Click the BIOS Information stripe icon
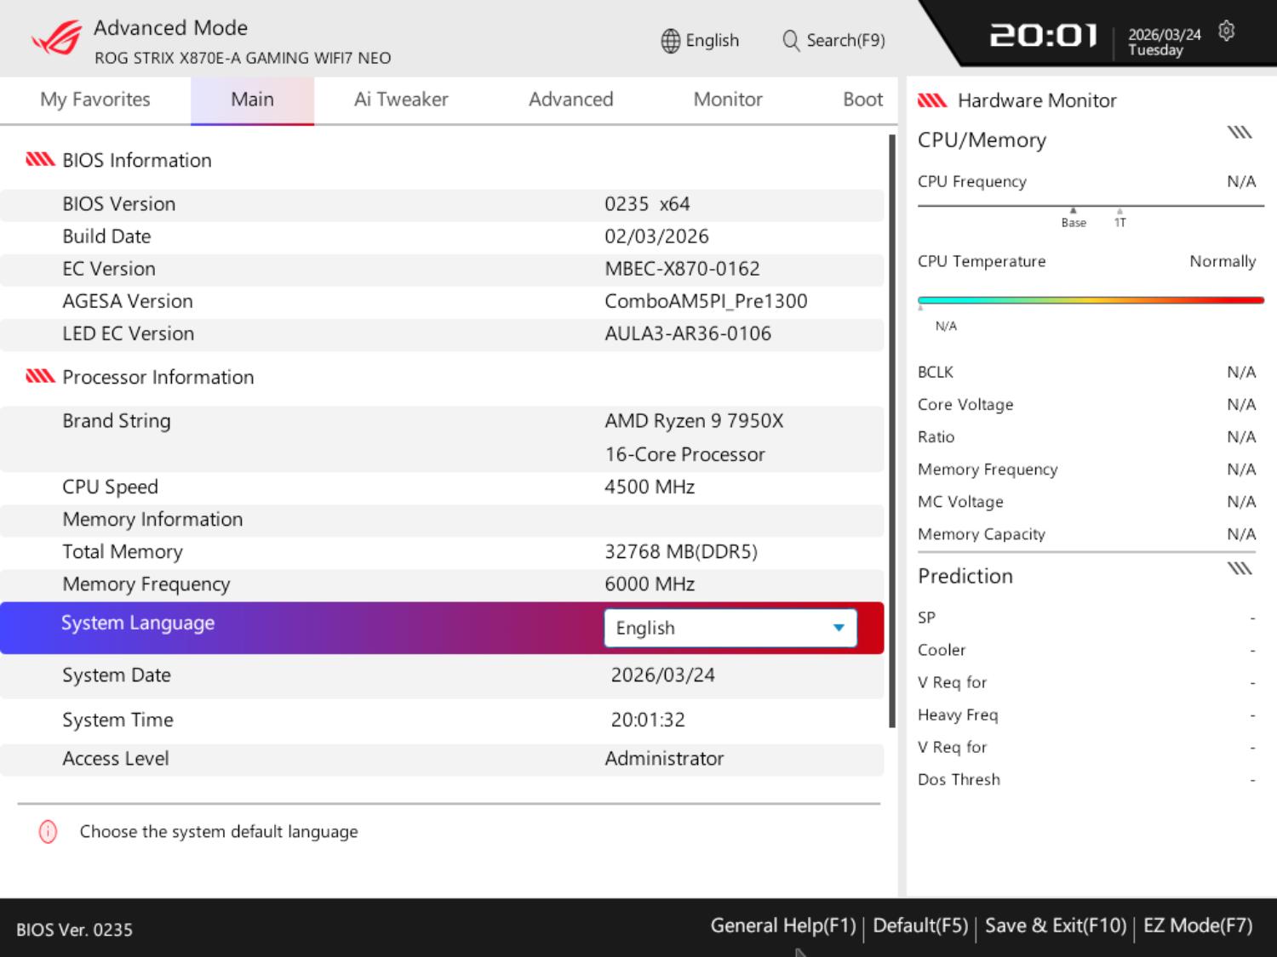The width and height of the screenshot is (1277, 957). [40, 160]
